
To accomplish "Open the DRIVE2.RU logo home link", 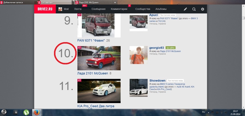I will 45,9.
